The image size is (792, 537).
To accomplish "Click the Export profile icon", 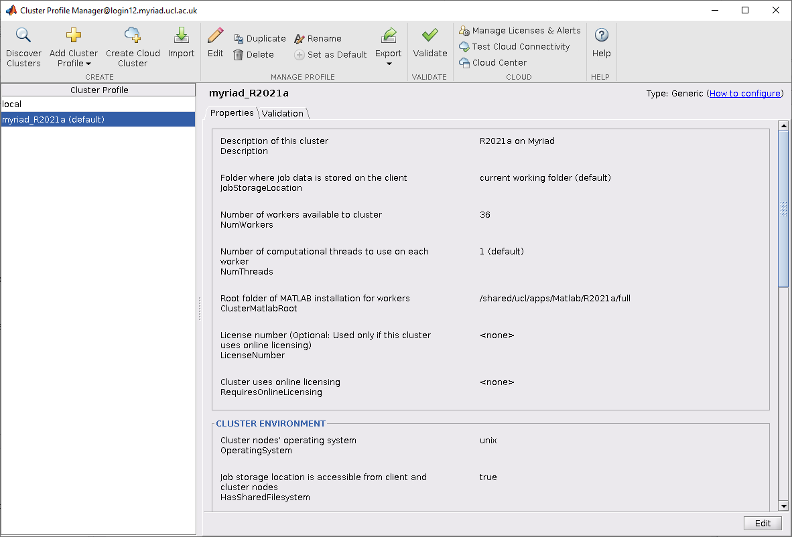I will click(x=389, y=35).
